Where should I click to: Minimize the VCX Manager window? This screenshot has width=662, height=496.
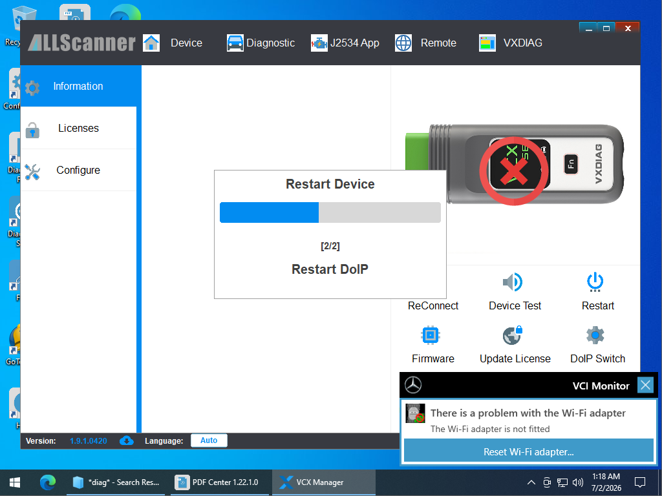click(588, 28)
